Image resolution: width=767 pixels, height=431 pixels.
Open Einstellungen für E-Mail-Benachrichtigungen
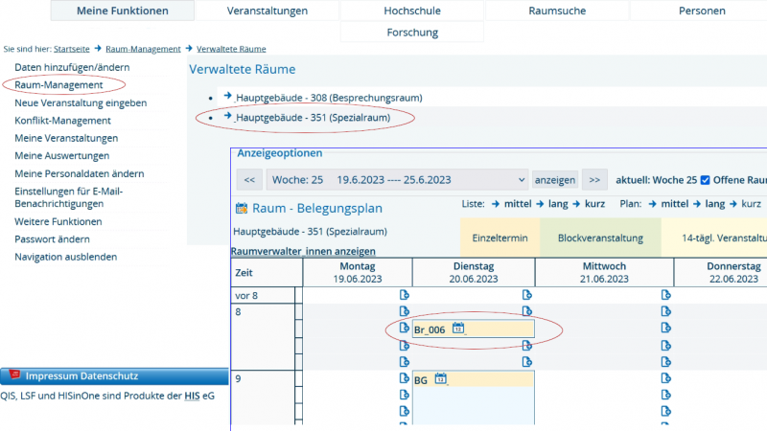[68, 197]
